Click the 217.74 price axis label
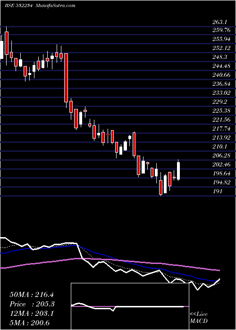The image size is (236, 330). tap(221, 129)
